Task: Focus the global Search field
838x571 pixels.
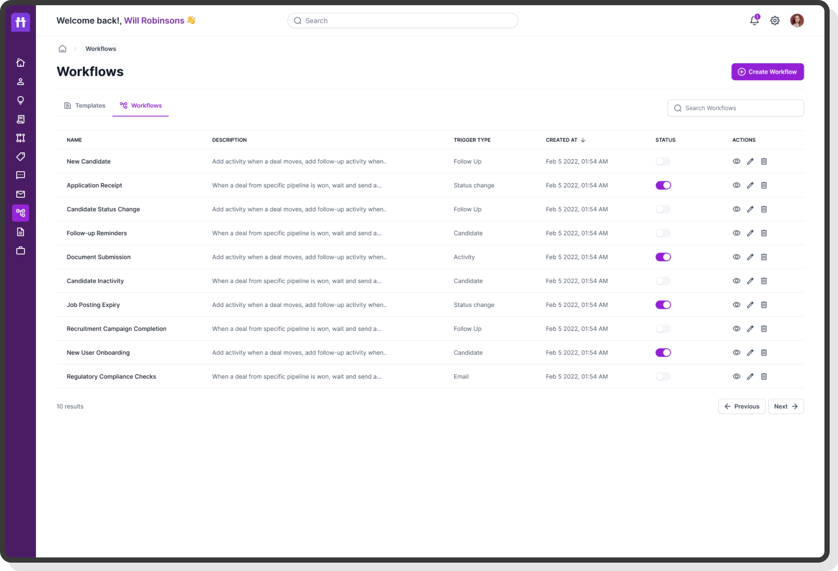Action: 402,20
